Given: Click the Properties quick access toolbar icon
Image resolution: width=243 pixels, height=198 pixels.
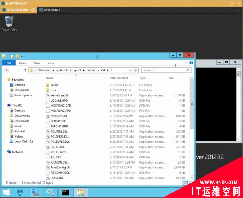Looking at the screenshot, I should (12, 56).
